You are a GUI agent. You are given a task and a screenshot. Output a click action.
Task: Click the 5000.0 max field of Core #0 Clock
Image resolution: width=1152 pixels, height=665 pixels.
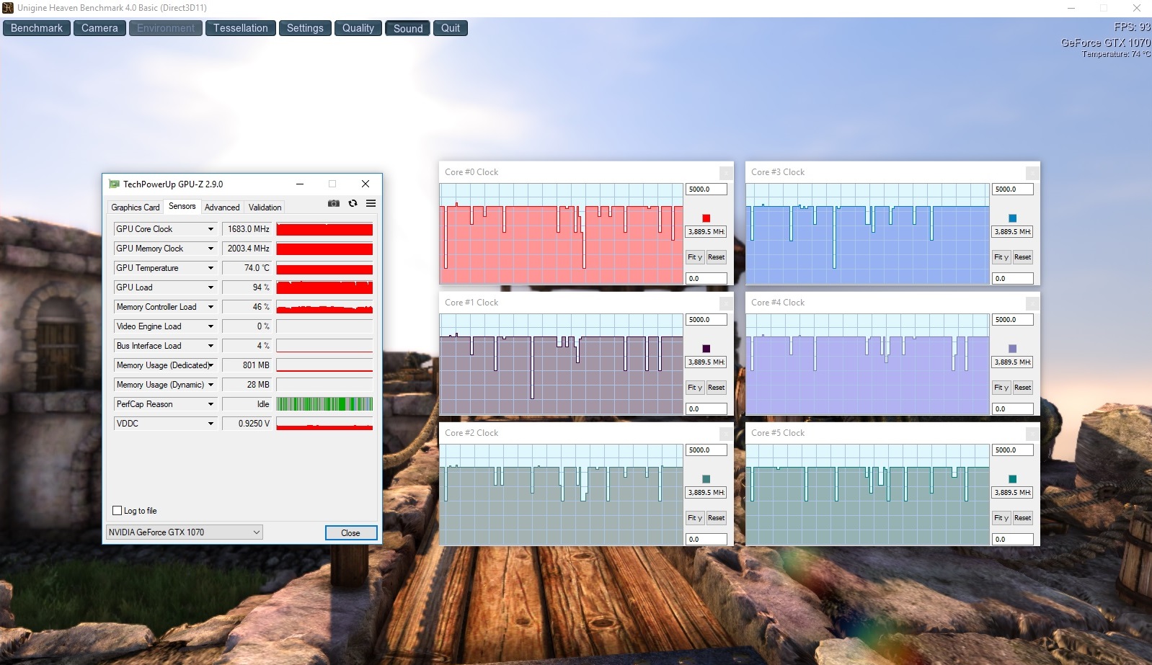(706, 189)
